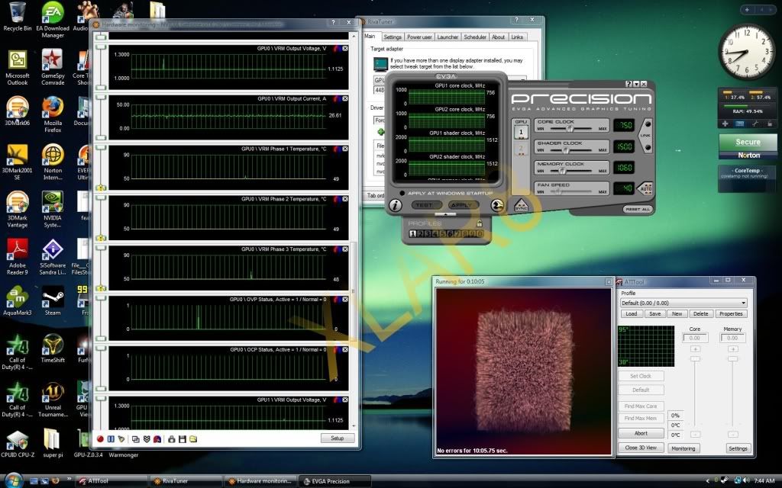Open the Scheduler tab in RivaTuner

[x=474, y=37]
